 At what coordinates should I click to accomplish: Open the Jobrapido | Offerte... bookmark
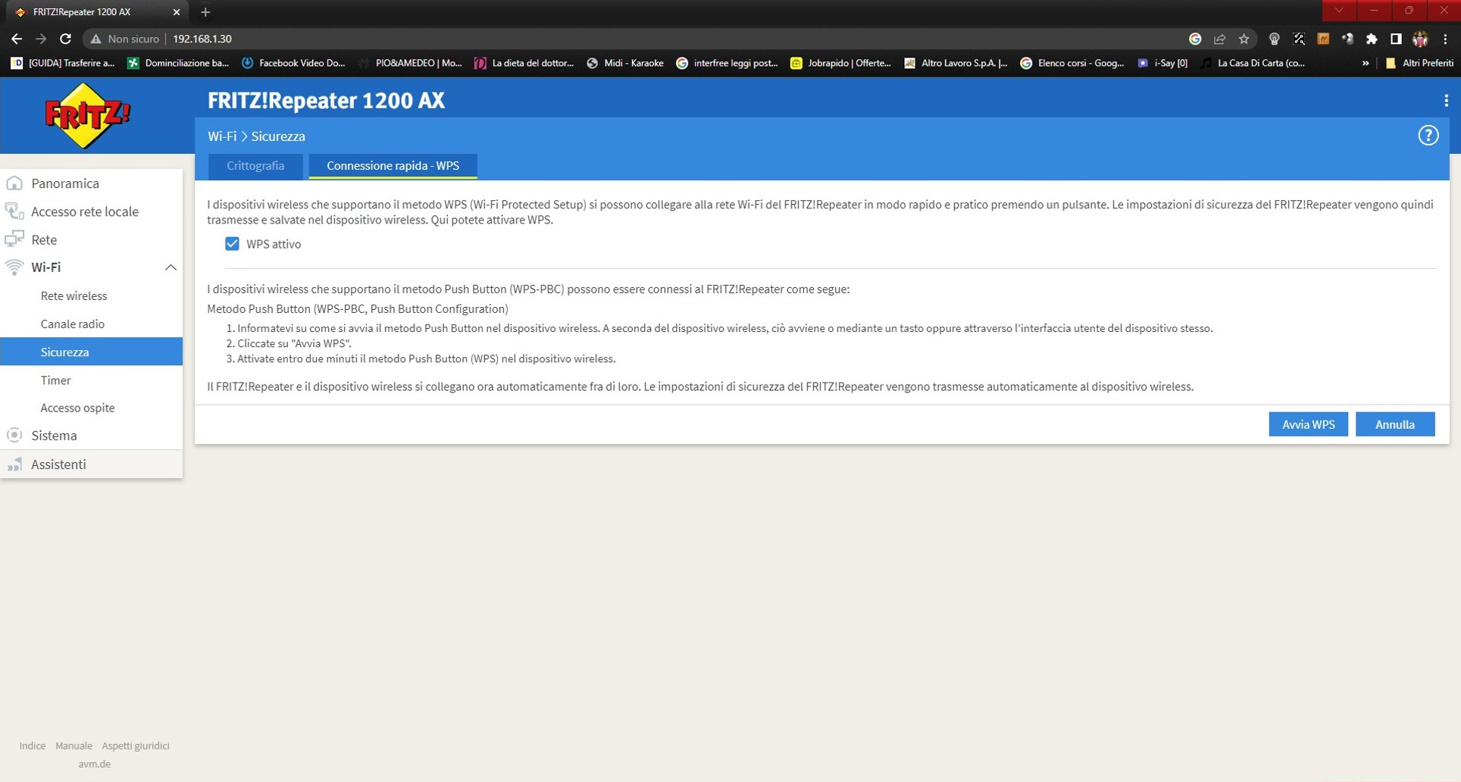[x=840, y=63]
